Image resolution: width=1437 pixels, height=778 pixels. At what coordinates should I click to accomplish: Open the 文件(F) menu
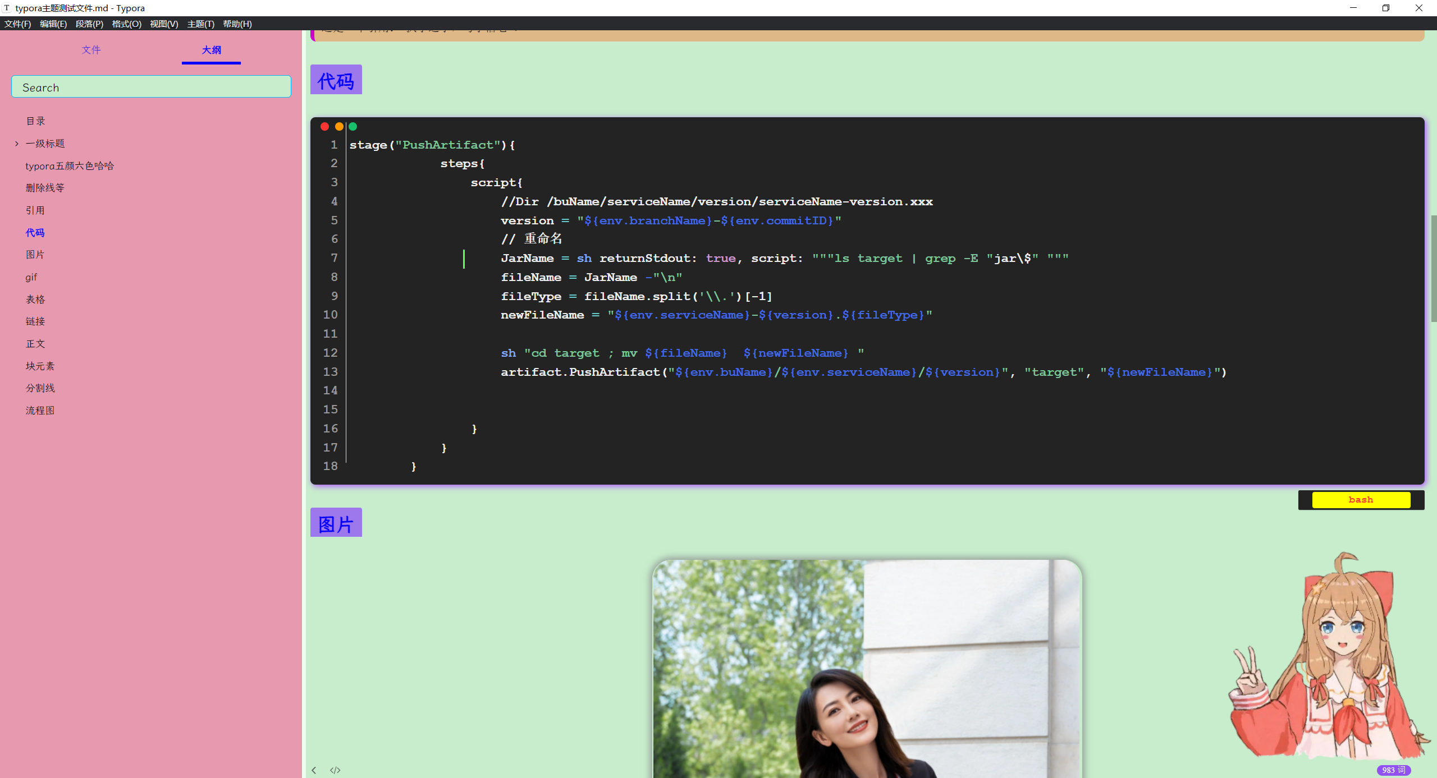(18, 24)
